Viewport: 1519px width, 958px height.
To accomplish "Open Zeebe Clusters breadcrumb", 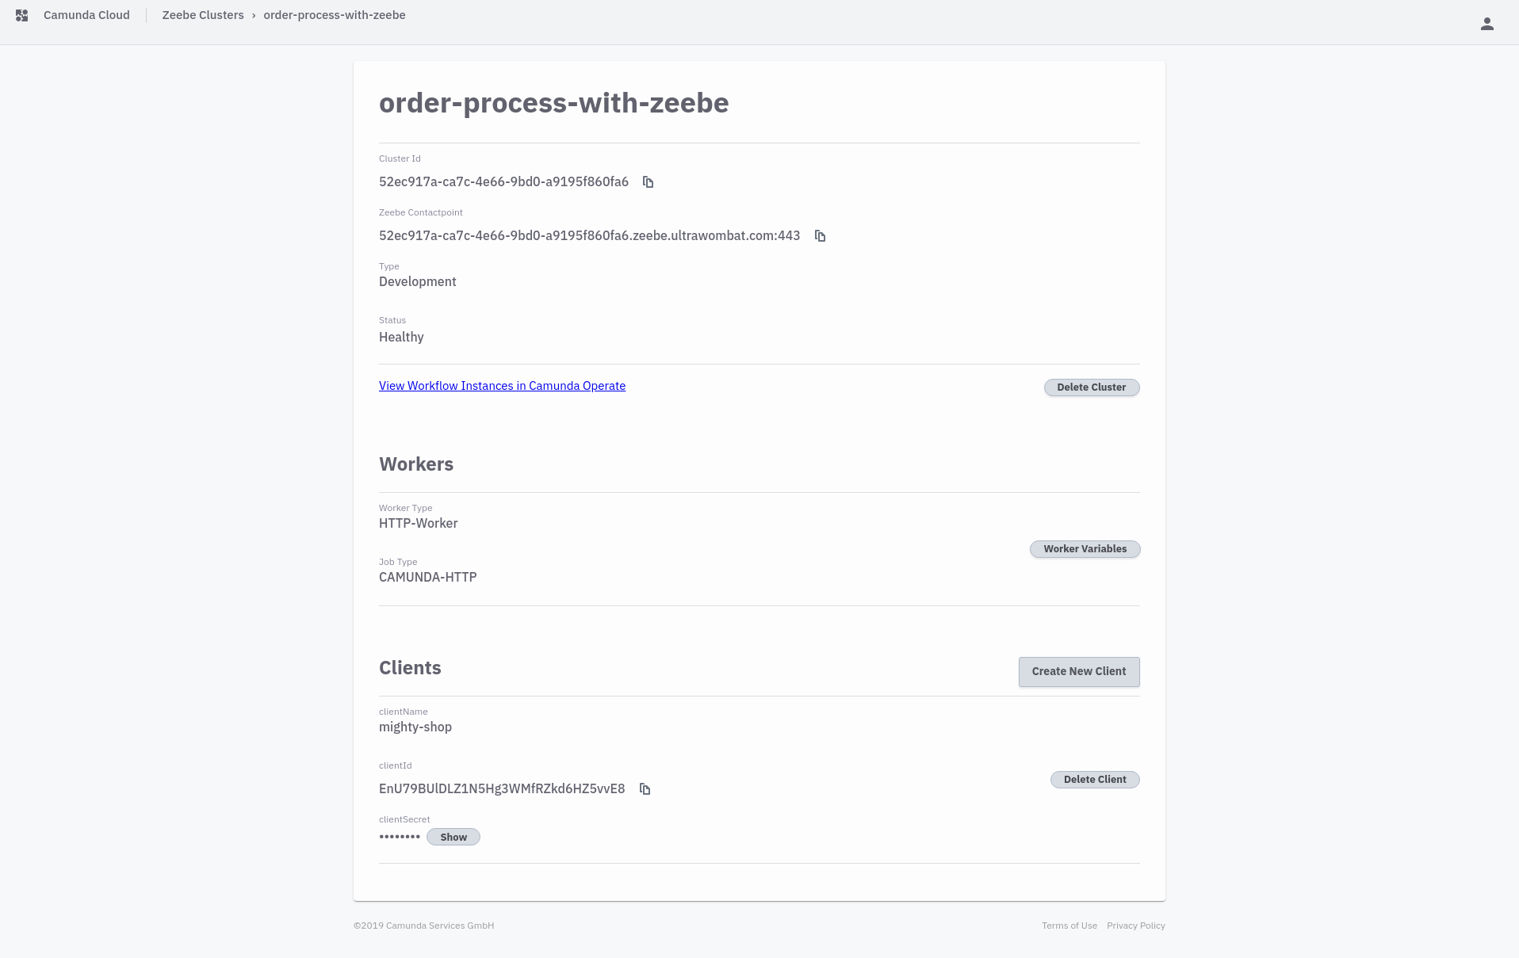I will point(203,15).
